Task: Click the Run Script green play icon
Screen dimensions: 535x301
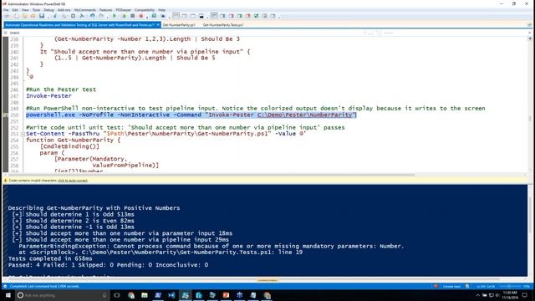Action: tap(115, 16)
